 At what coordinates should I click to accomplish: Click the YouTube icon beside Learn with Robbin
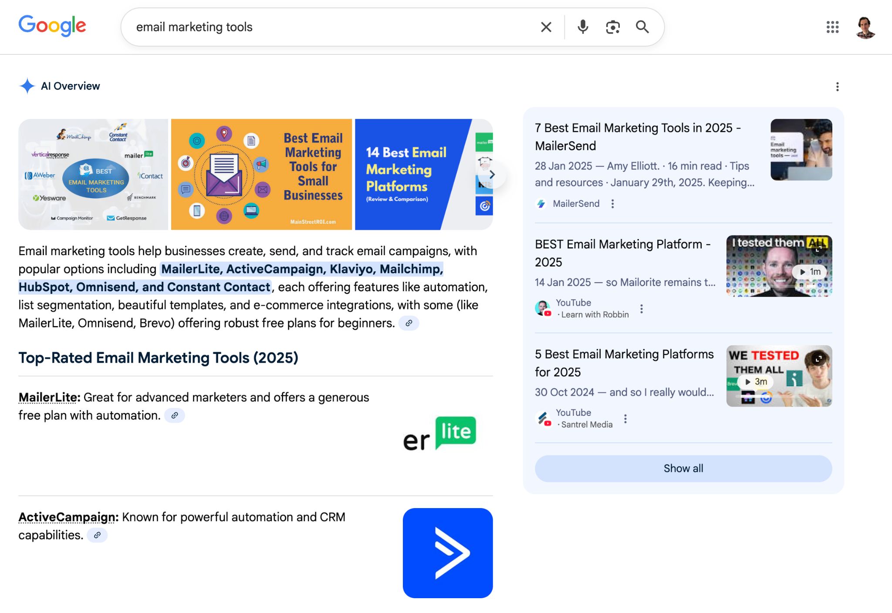pos(544,308)
